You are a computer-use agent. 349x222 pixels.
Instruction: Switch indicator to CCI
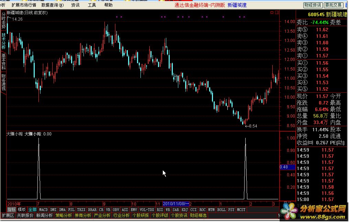193,210
